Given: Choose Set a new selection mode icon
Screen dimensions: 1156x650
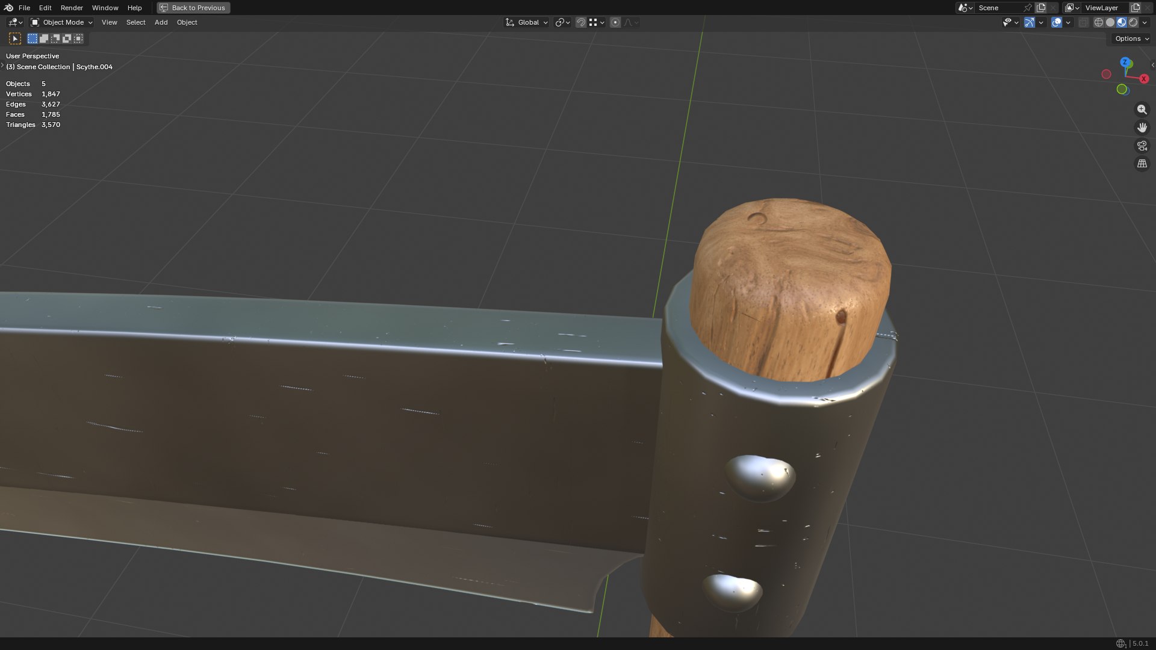Looking at the screenshot, I should coord(33,39).
